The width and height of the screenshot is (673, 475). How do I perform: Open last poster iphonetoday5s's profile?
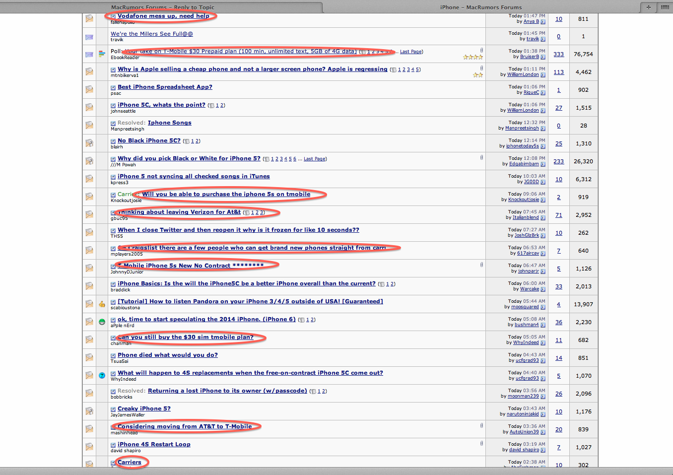[523, 146]
